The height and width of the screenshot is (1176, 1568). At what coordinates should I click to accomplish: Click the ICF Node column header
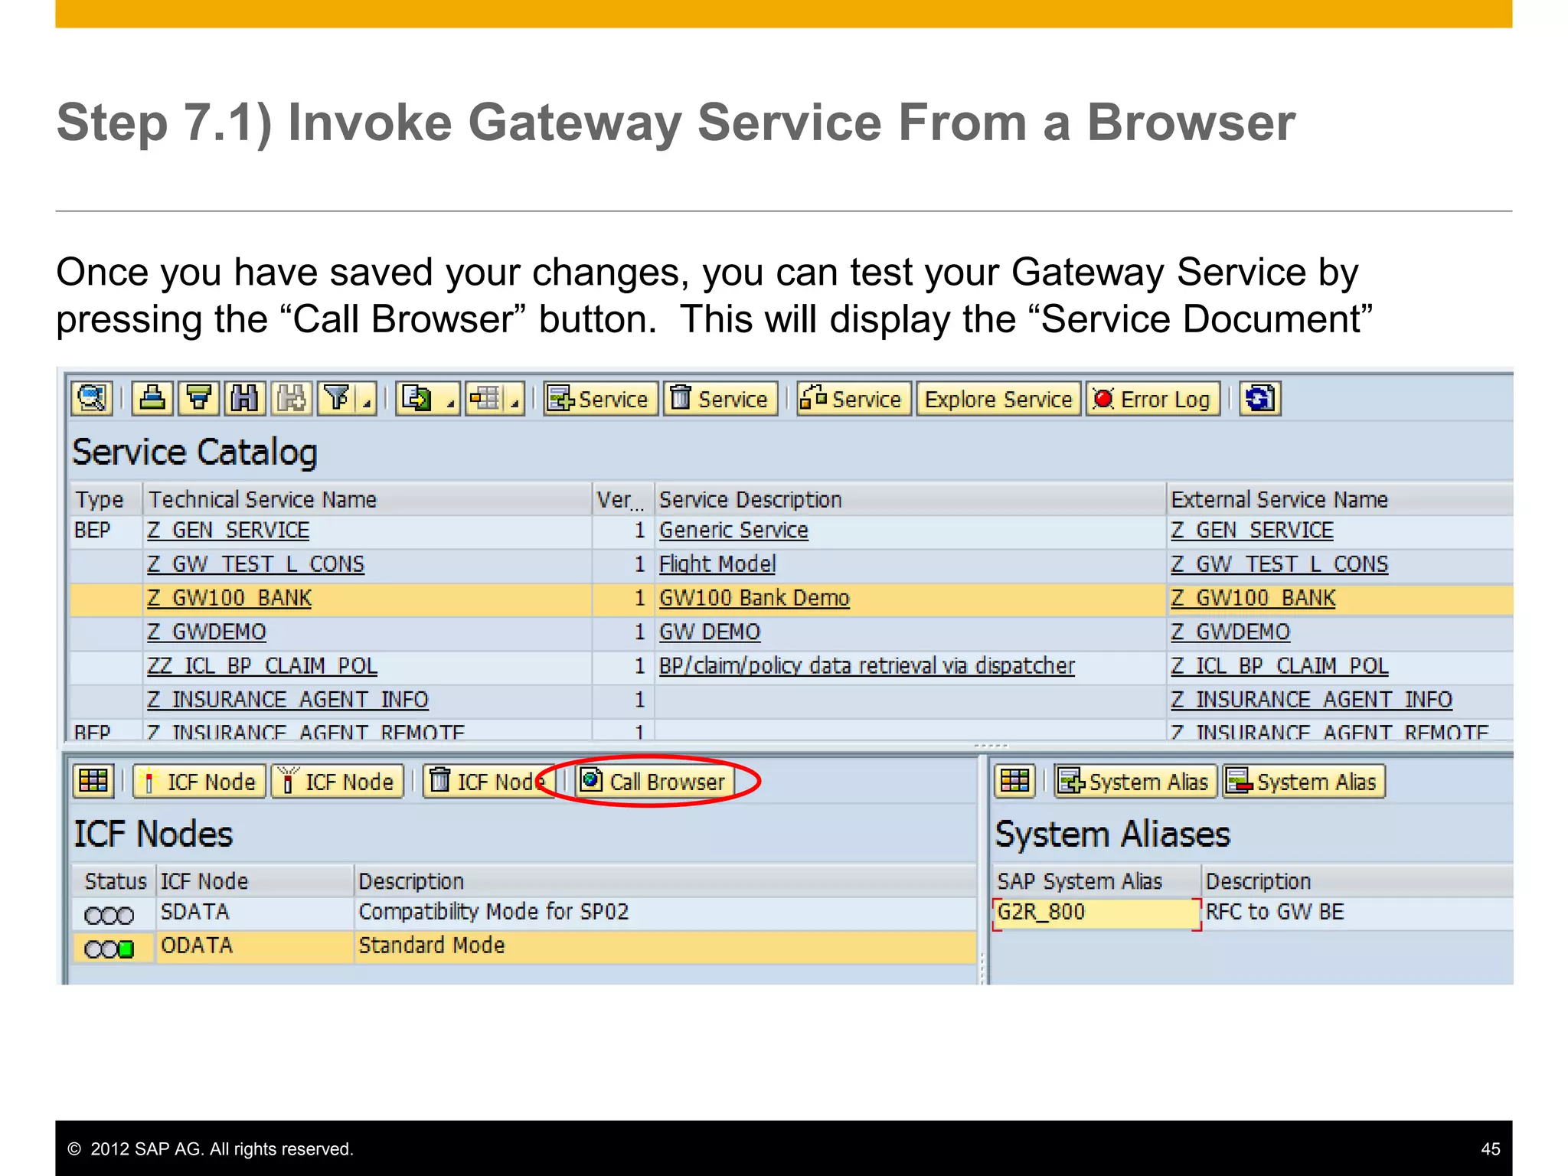tap(254, 881)
